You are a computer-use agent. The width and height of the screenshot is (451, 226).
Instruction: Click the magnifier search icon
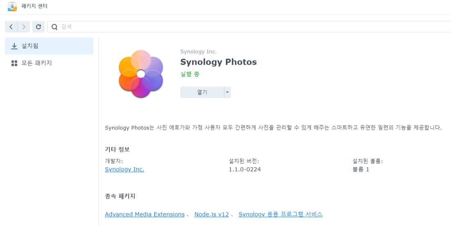pyautogui.click(x=54, y=27)
